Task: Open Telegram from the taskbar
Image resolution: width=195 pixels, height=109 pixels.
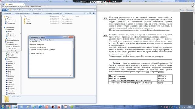Action: click(41, 107)
